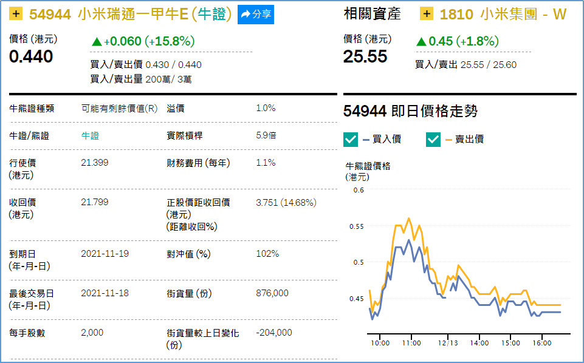Viewport: 584px width, 363px height.
Task: Click the 分享 share button
Action: (256, 15)
